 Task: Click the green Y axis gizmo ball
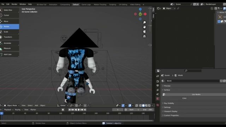point(140,14)
